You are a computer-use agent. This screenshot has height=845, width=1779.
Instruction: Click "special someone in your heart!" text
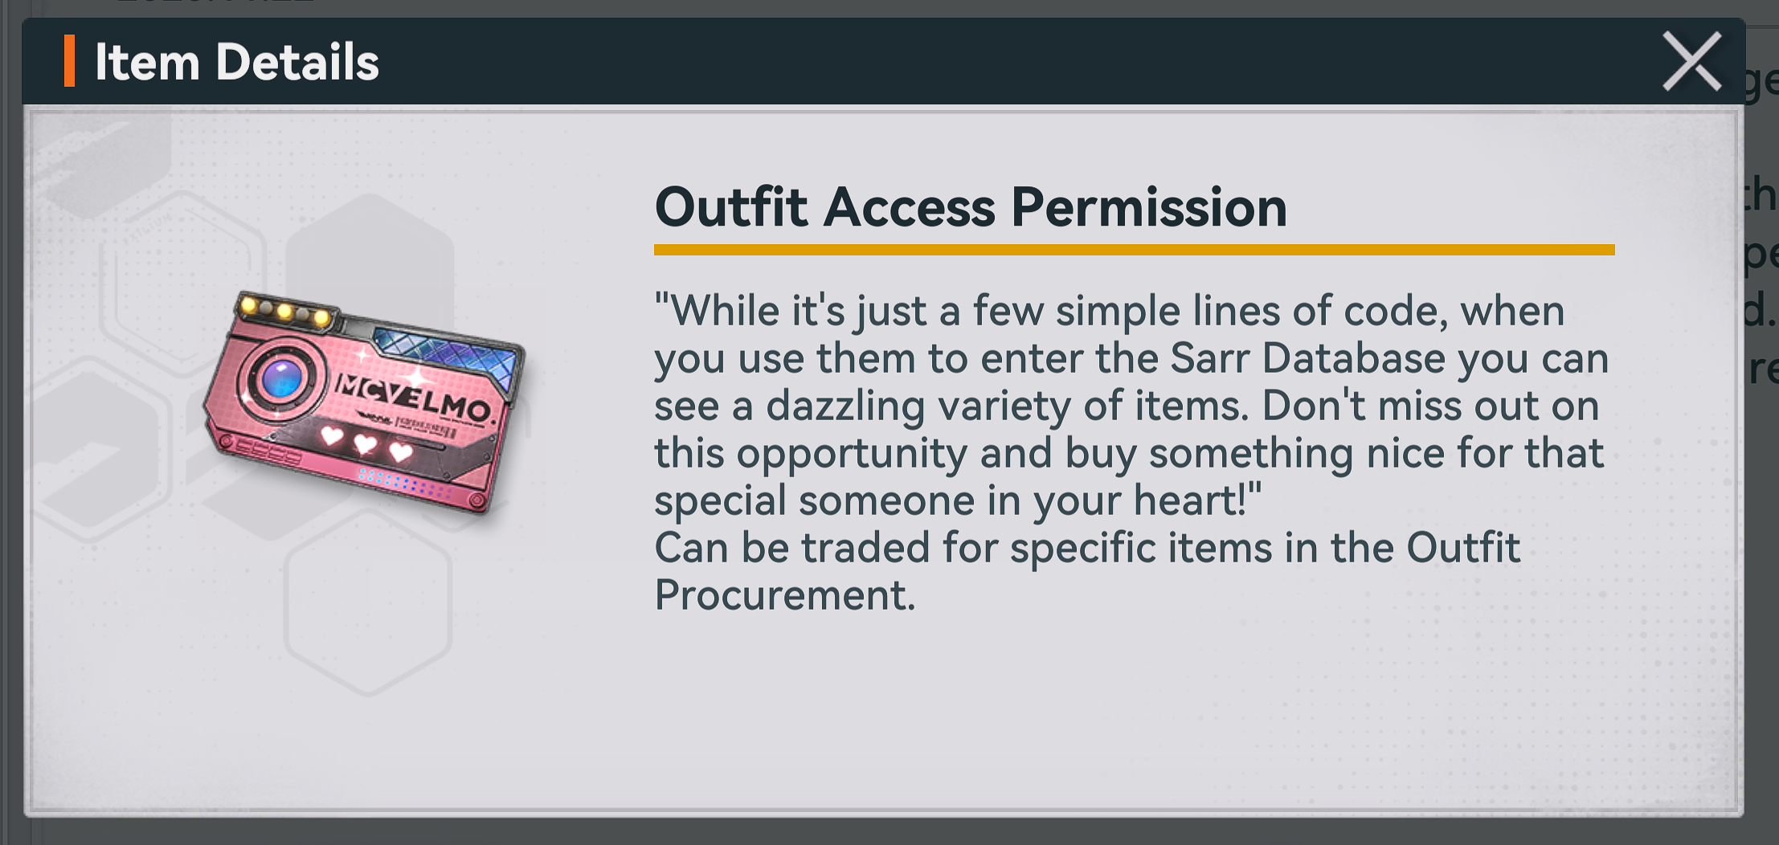[x=958, y=500]
